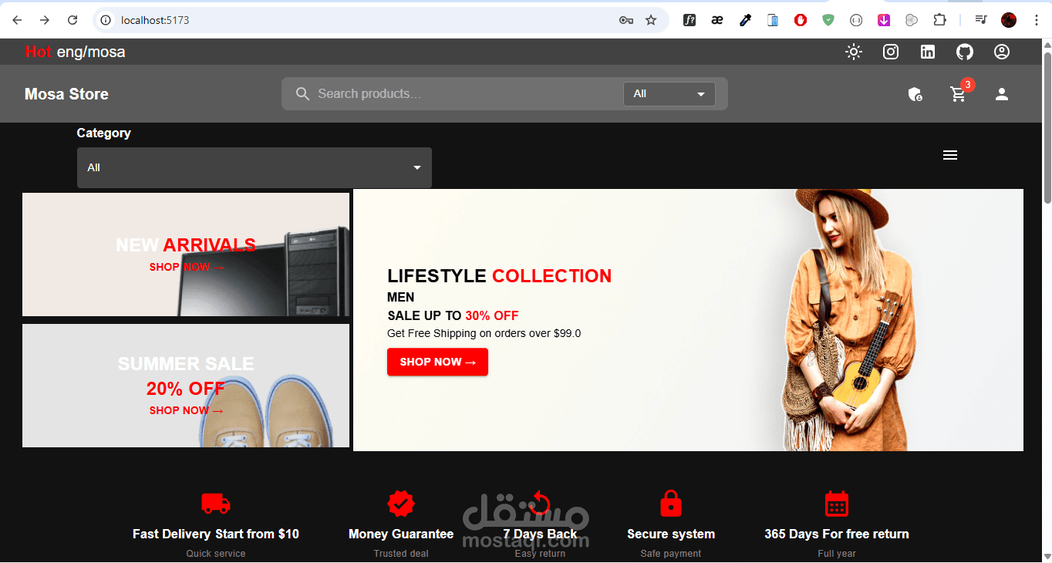1052x563 pixels.
Task: Open the Summer Sale shoes banner
Action: tap(186, 386)
